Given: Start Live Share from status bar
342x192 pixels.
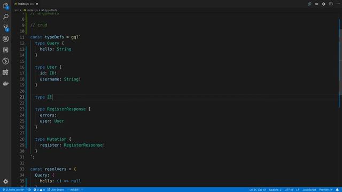Looking at the screenshot, I should click(56, 190).
